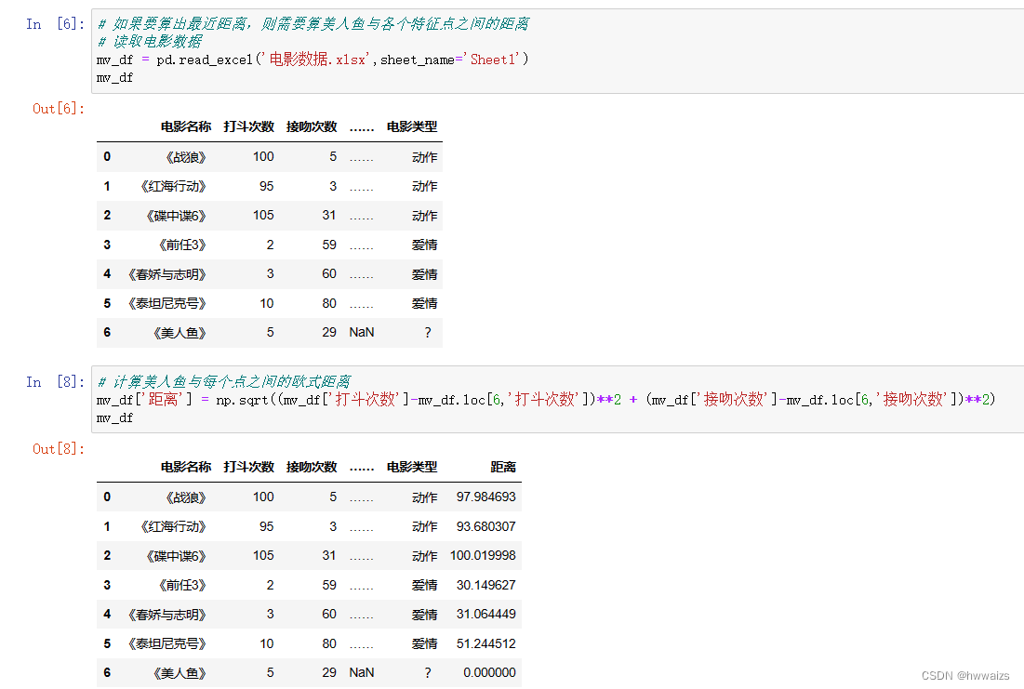The image size is (1024, 689).
Task: Click the 105 fight count in the Out[6] table
Action: point(263,216)
